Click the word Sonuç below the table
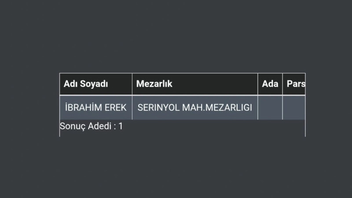Viewport: 352px width, 198px height. click(x=73, y=126)
